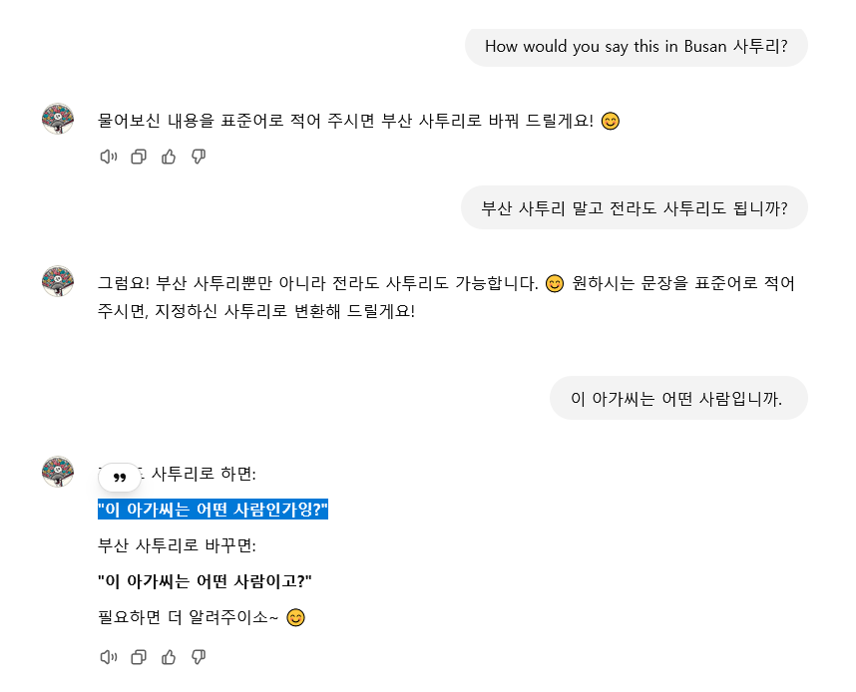Dislike the last reply with thumbs down
Screen dimensions: 856x692
point(199,657)
